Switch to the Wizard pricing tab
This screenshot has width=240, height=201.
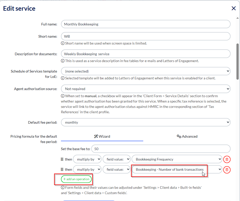point(102,136)
